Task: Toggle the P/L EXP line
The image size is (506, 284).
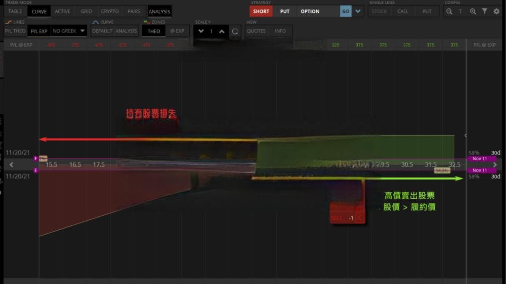Action: (x=39, y=31)
